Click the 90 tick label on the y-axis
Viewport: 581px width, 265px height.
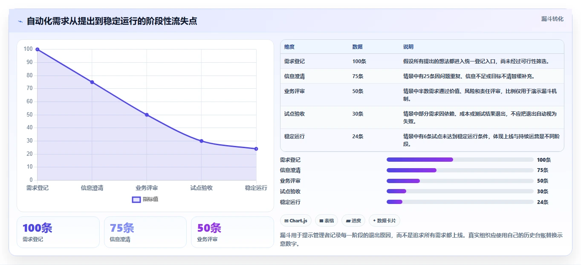[x=29, y=62]
